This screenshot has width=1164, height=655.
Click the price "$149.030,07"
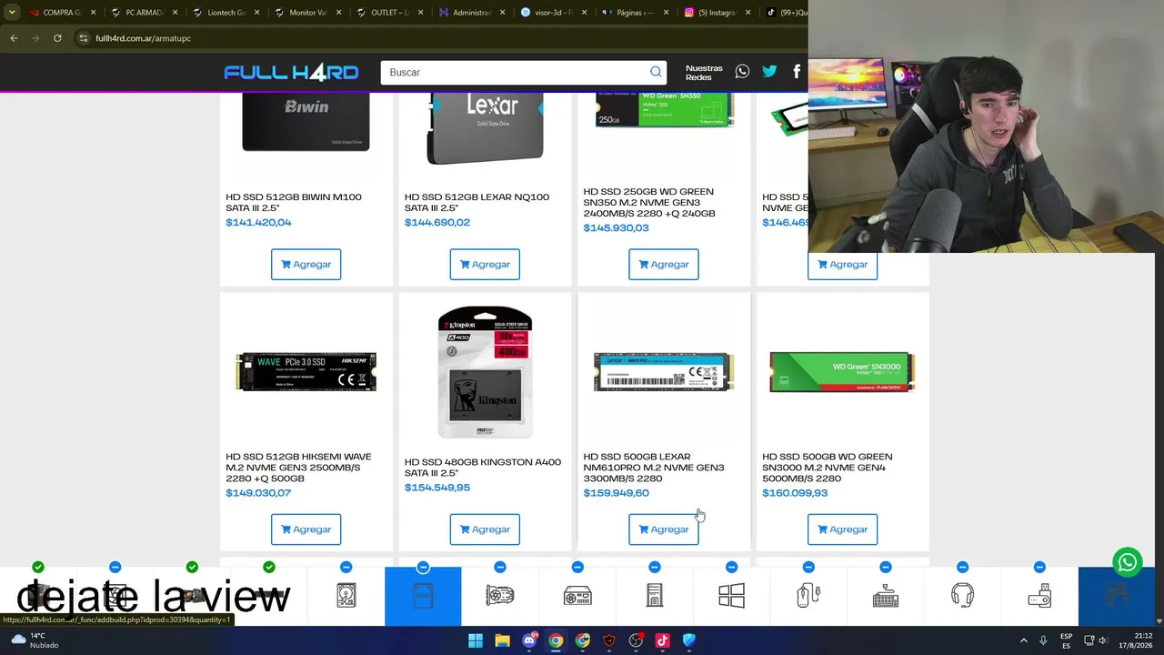click(258, 492)
